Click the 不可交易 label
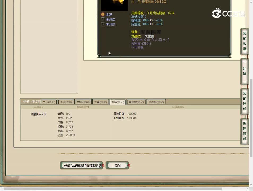 [x=137, y=47]
